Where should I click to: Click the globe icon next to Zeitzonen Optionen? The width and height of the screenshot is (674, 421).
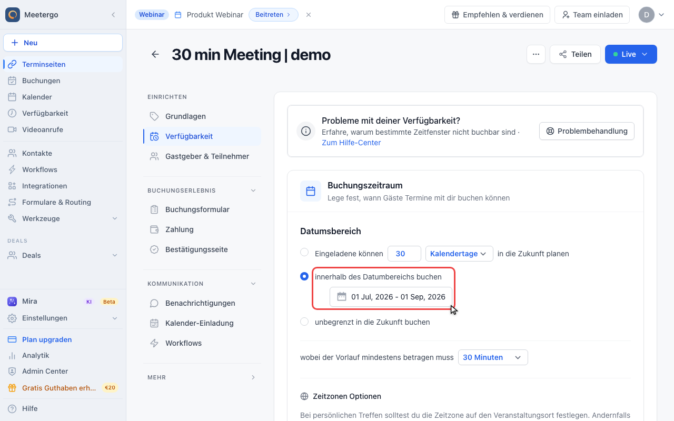304,396
